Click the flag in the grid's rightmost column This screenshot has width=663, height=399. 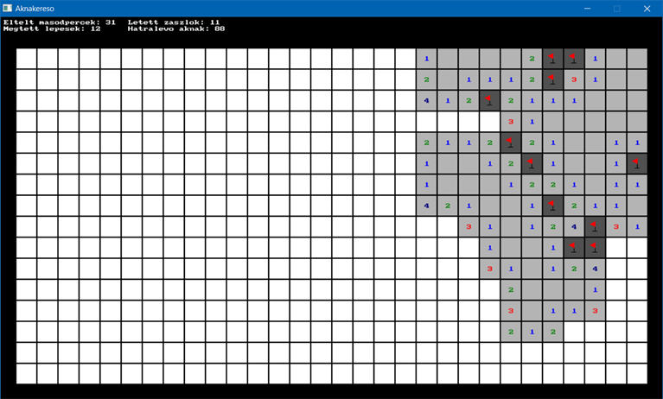point(637,163)
